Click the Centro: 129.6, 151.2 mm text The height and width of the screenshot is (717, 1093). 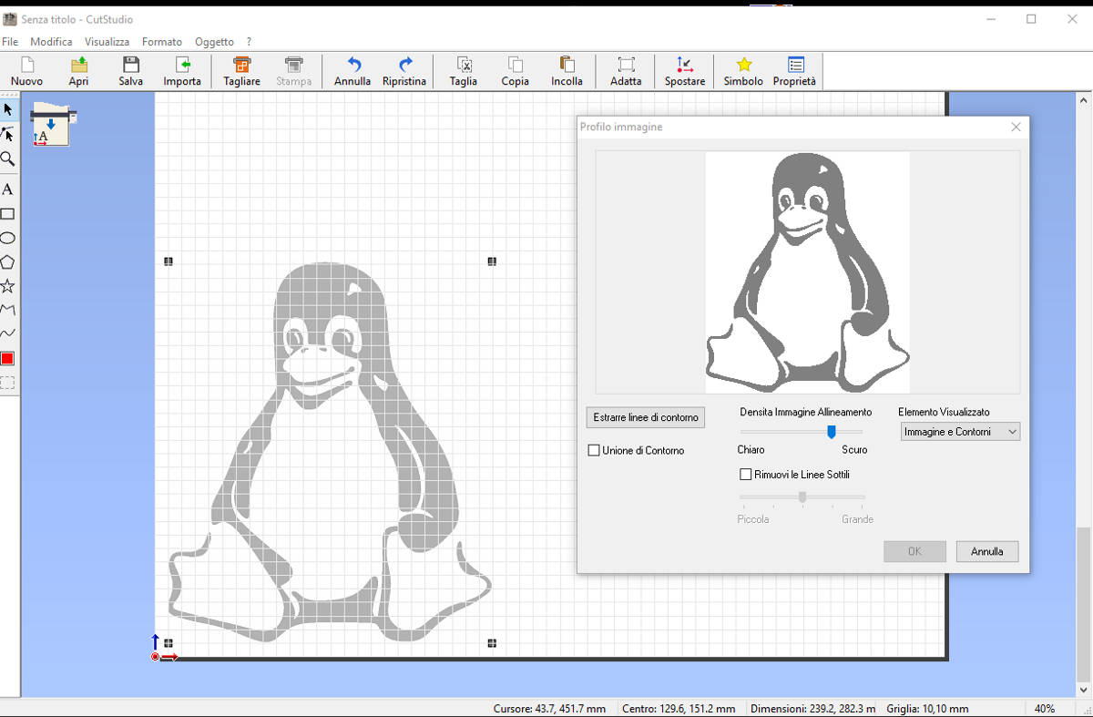tap(679, 708)
